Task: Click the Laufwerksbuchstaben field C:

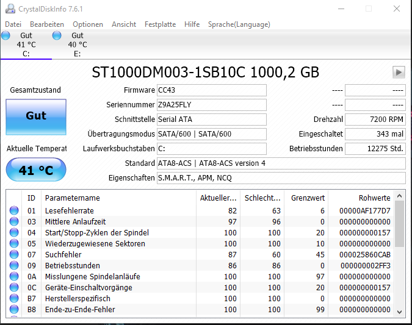Action: (x=212, y=149)
